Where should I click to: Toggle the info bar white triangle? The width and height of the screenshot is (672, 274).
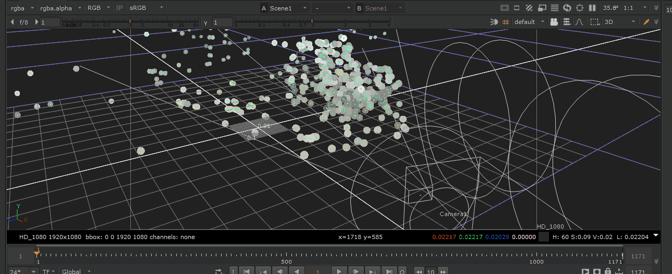click(656, 235)
